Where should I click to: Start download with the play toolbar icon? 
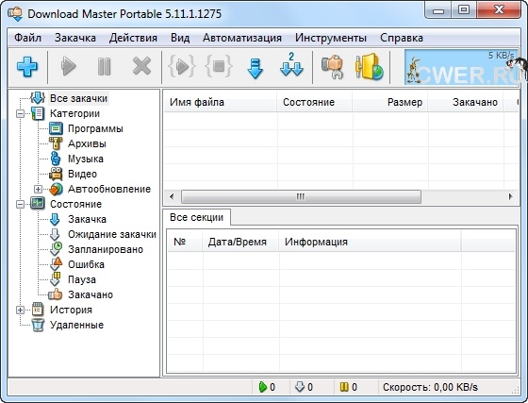[x=69, y=66]
